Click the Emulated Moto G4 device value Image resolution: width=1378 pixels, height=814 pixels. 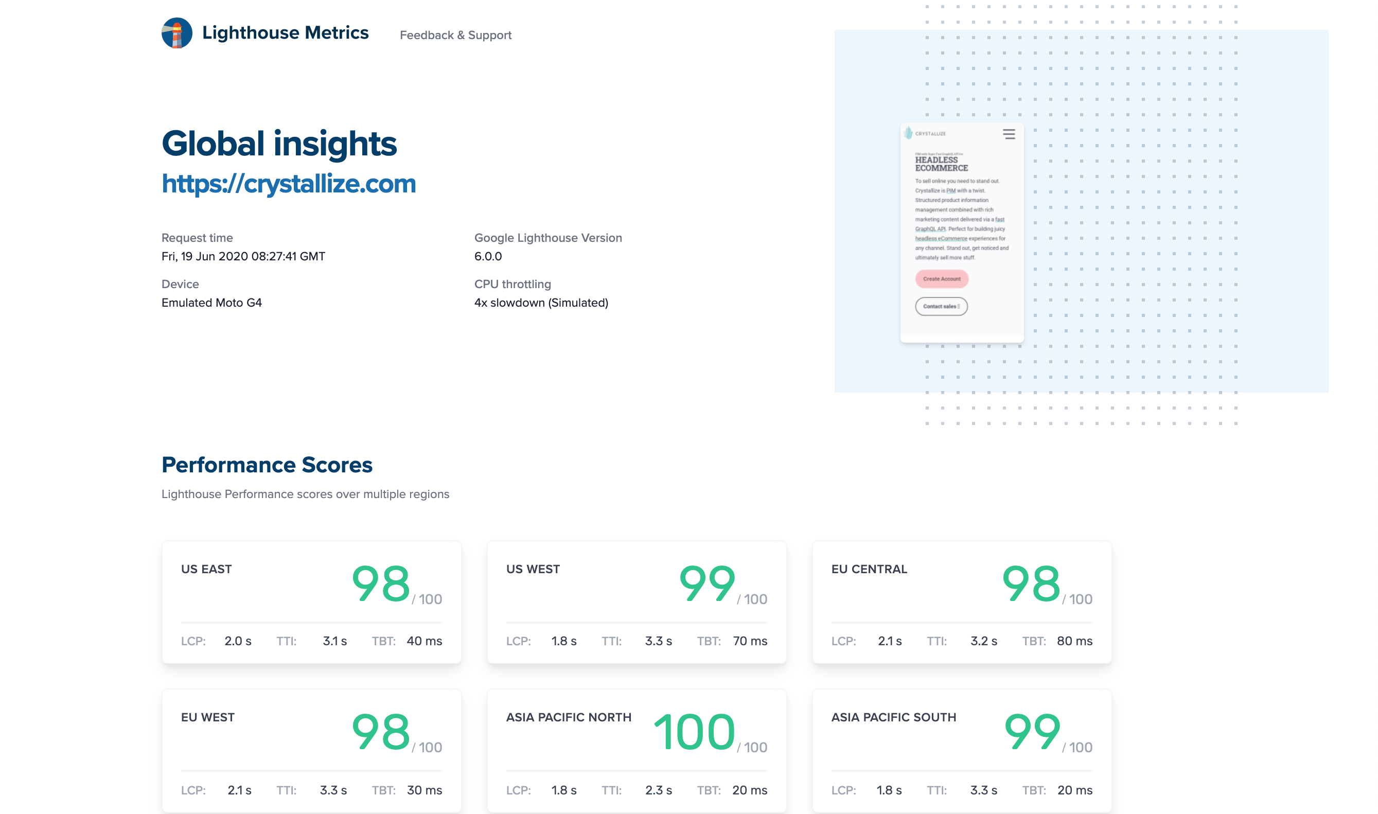point(211,303)
